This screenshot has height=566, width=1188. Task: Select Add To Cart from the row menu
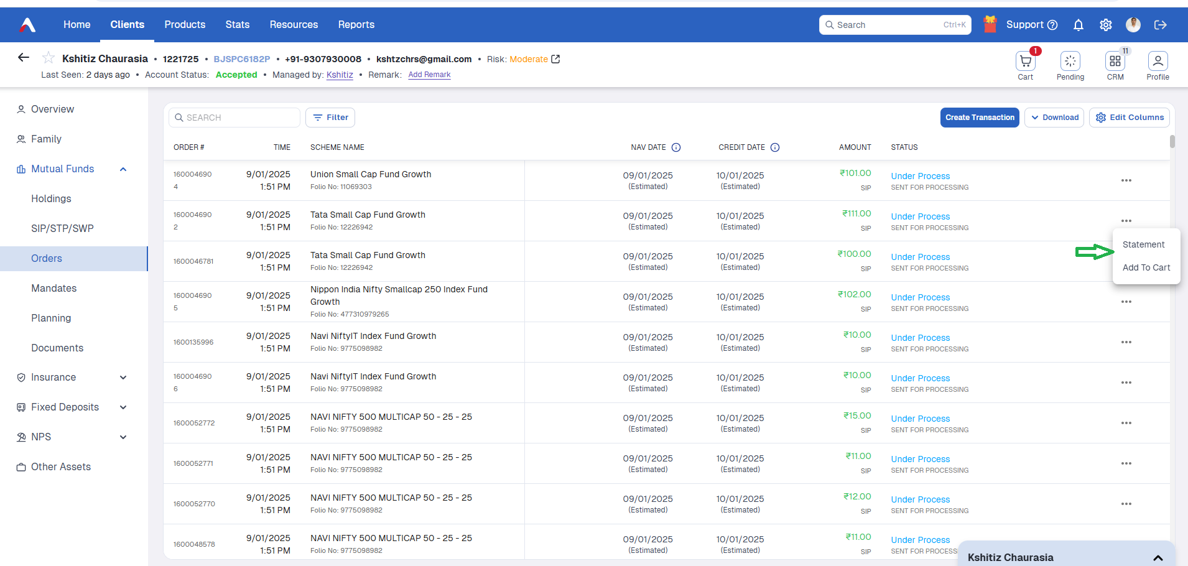(x=1146, y=267)
